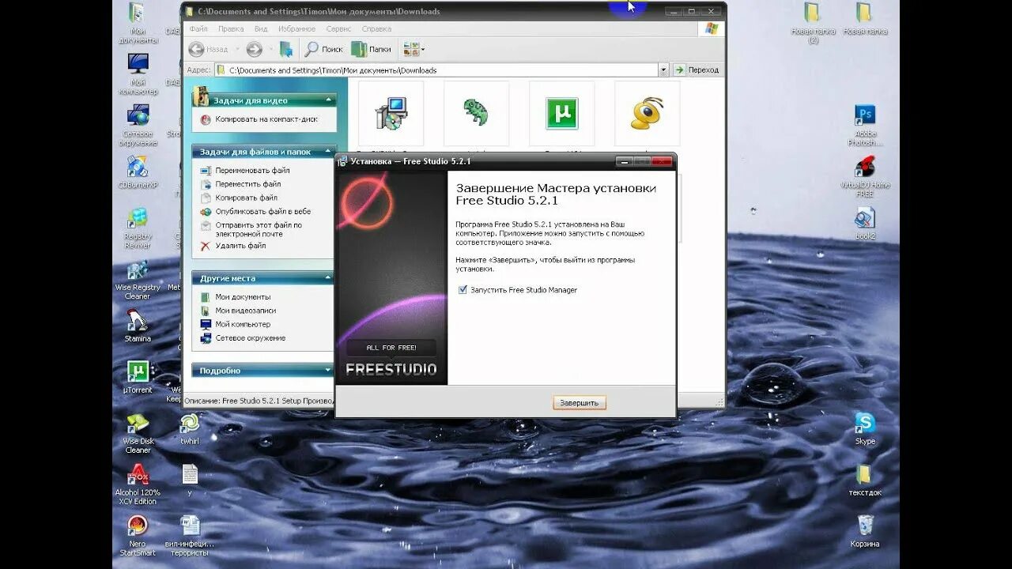Select the green chameleon file icon

[x=476, y=112]
